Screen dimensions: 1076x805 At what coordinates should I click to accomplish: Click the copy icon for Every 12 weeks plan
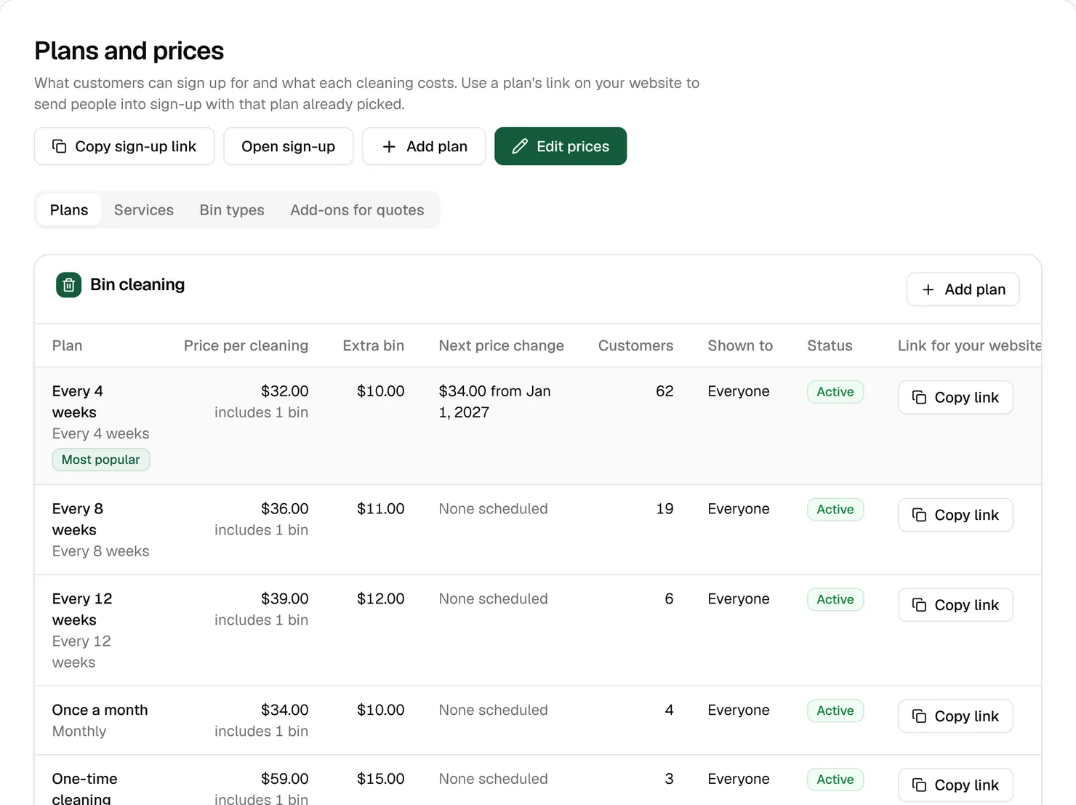tap(919, 605)
